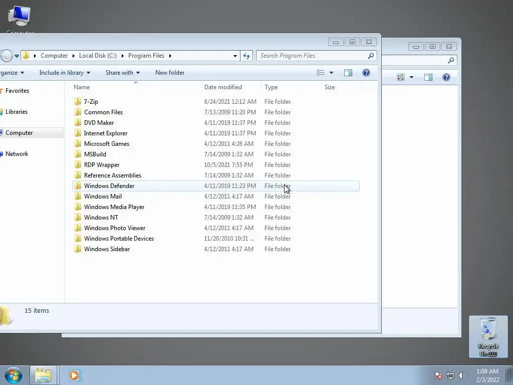513x385 pixels.
Task: Select the Windows Mail folder icon
Action: coord(78,196)
